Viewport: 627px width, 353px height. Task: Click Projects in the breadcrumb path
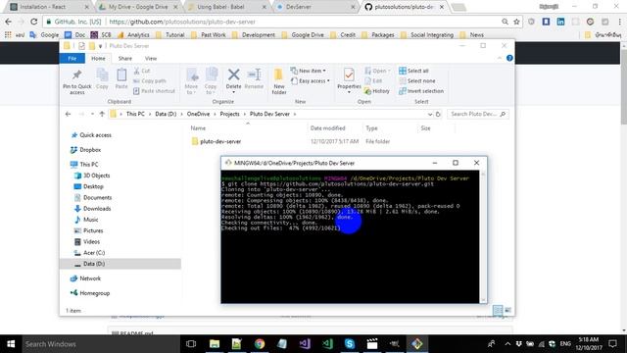229,114
